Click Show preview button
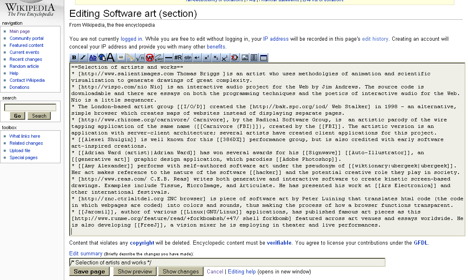The width and height of the screenshot is (468, 280). pos(135,271)
